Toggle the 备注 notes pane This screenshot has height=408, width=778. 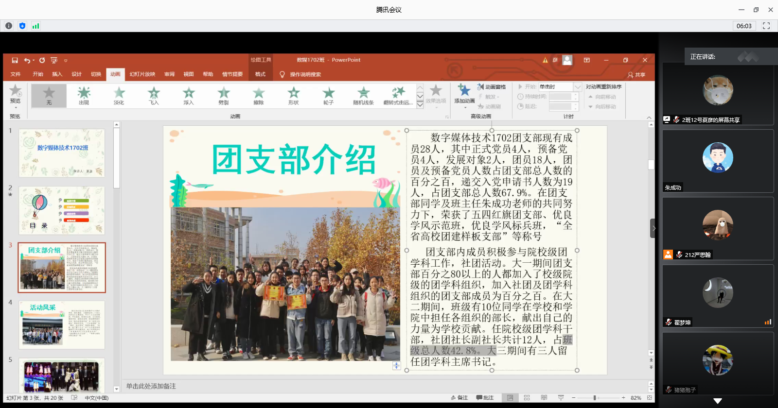[459, 398]
